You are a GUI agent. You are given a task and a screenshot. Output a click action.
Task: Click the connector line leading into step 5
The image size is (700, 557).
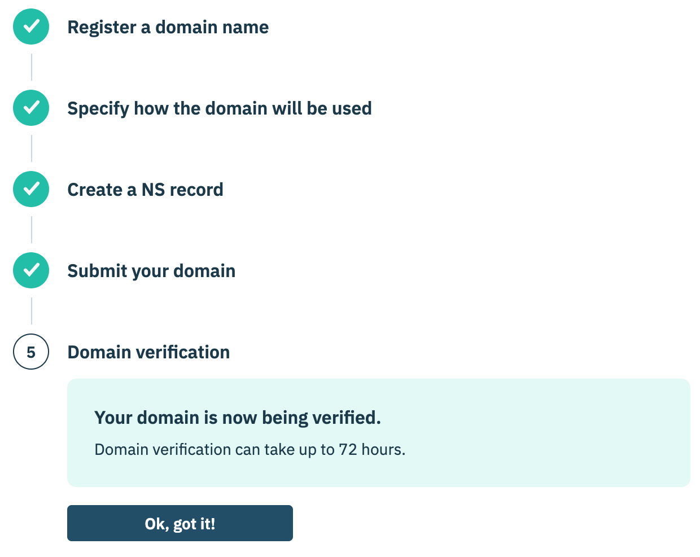coord(32,311)
